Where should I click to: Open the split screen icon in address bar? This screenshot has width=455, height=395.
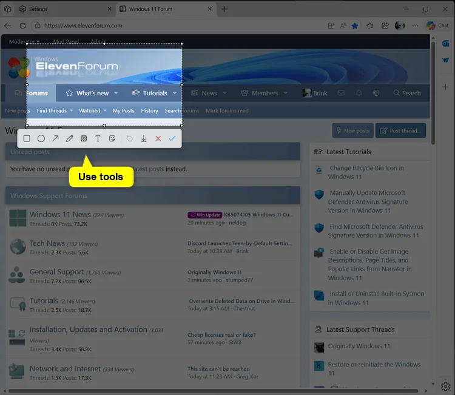point(331,25)
